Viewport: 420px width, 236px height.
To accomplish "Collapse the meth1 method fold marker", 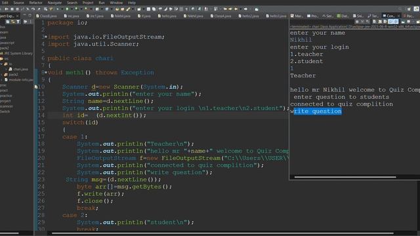I will pos(46,73).
